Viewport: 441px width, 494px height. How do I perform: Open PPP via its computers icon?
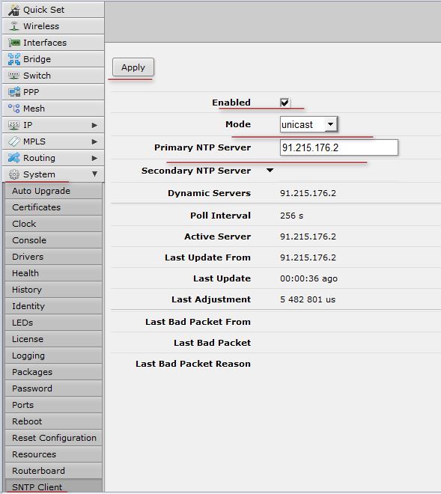pyautogui.click(x=14, y=92)
